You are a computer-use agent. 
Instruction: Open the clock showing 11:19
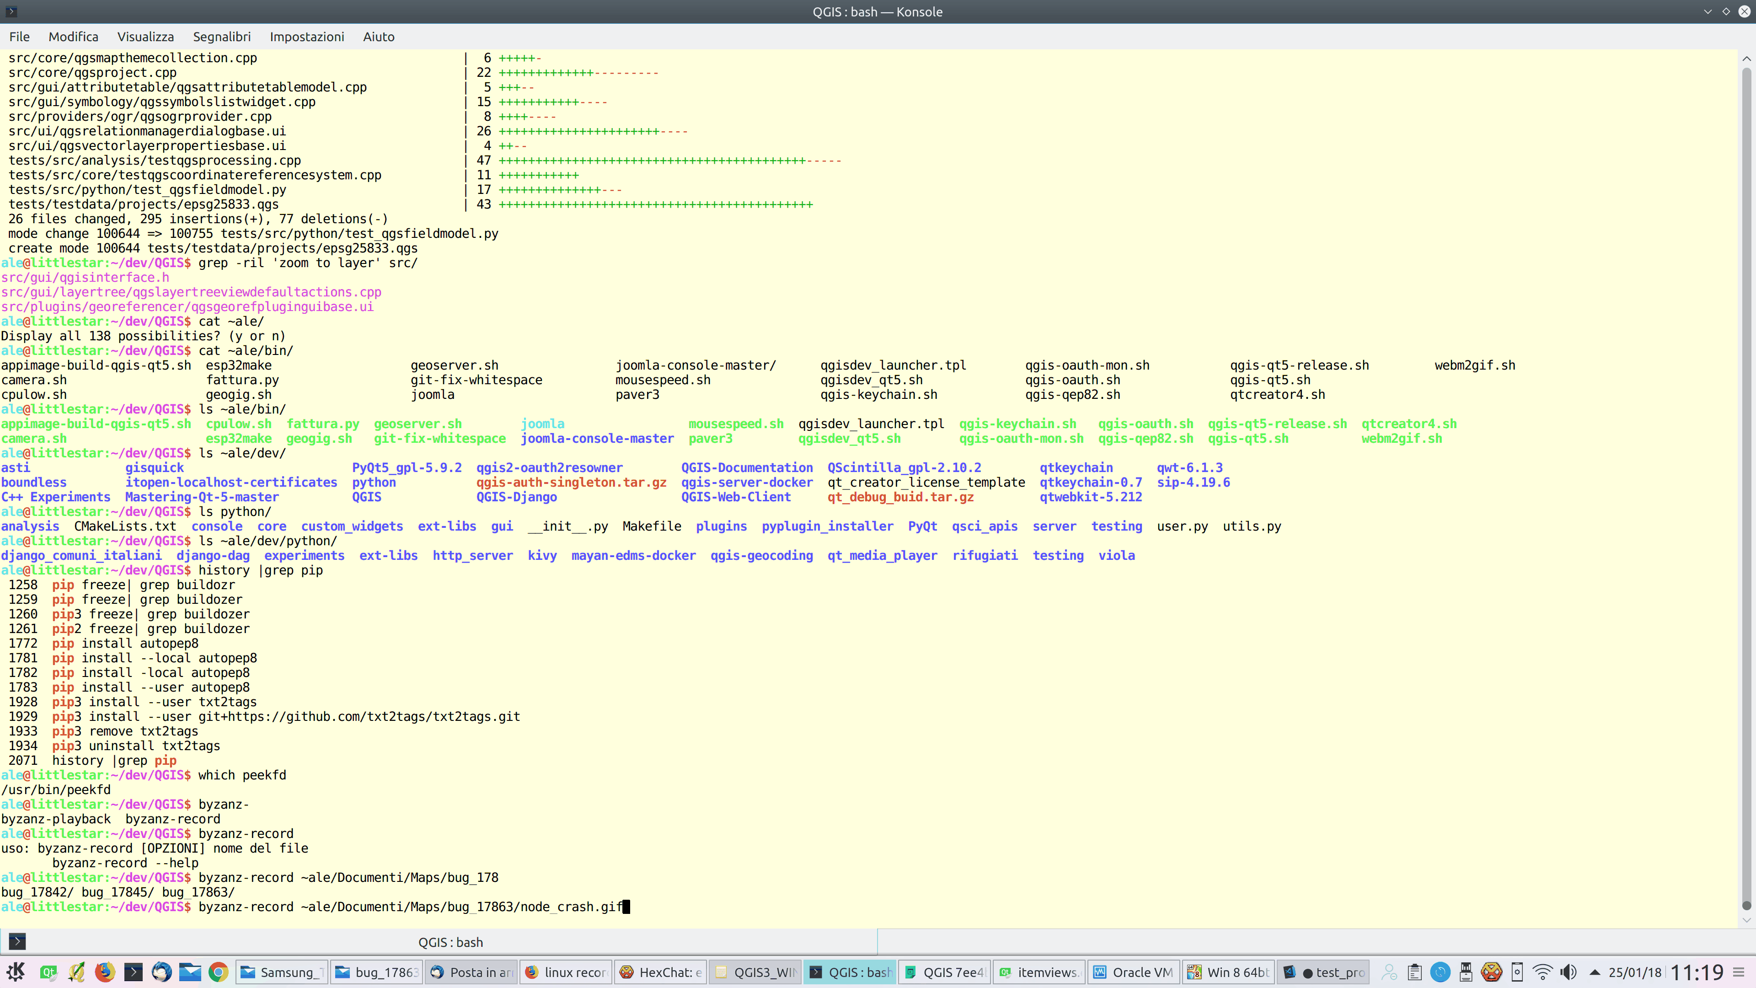[x=1697, y=972]
